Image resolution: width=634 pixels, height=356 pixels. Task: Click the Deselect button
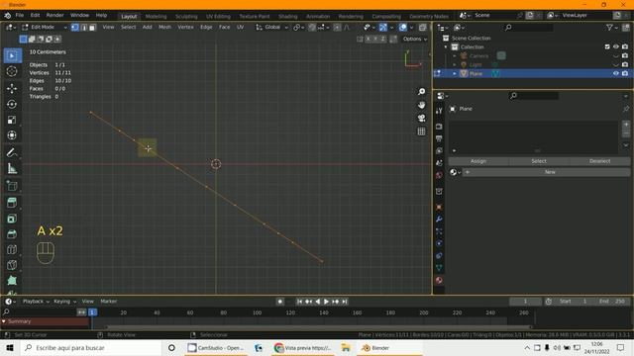tap(599, 161)
